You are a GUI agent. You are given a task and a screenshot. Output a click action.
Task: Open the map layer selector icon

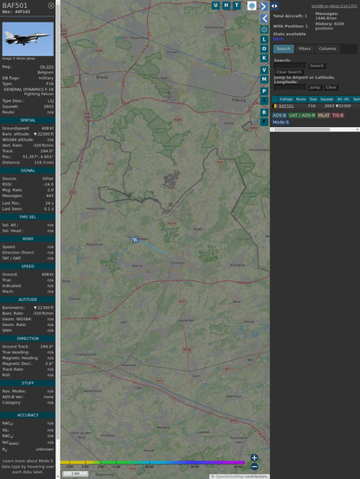tap(252, 6)
